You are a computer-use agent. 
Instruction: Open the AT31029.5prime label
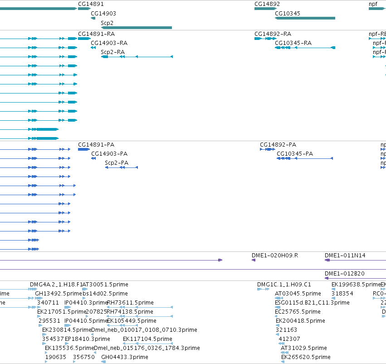[x=304, y=348]
